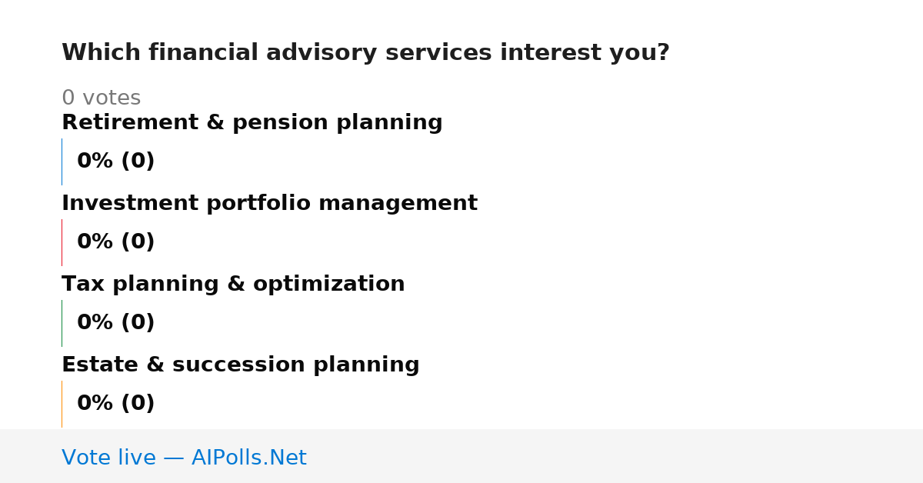Click the gray footer bar area

(x=461, y=456)
